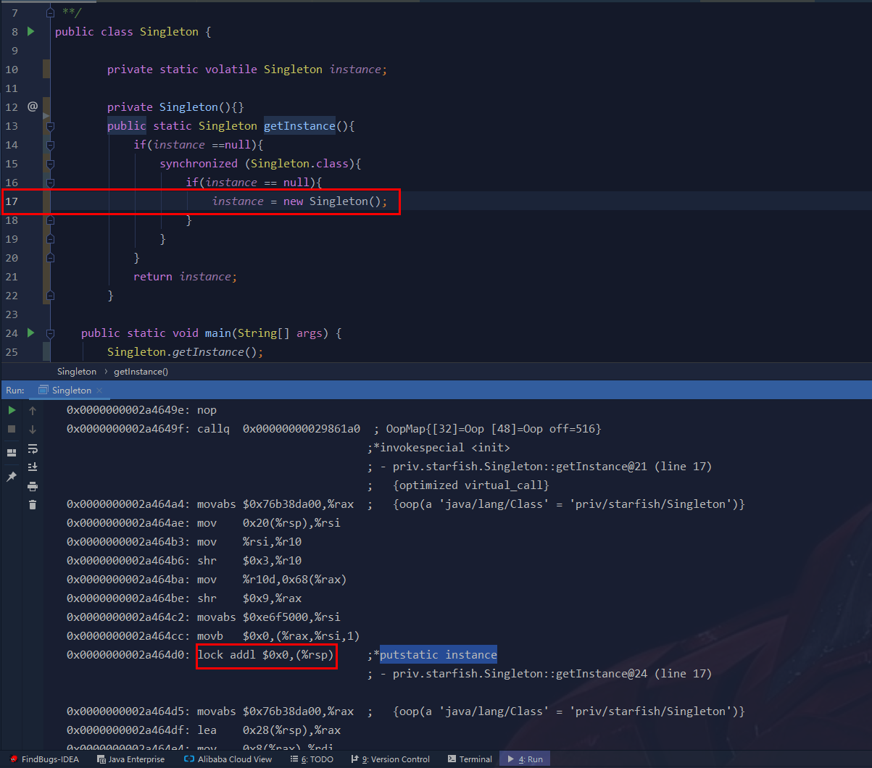
Task: Click 'movb $0x0,(%rax,%rsi,1)' instruction
Action: click(x=279, y=636)
